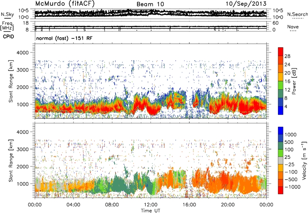Select the 08:00 time tick label
The height and width of the screenshot is (213, 308).
click(112, 205)
